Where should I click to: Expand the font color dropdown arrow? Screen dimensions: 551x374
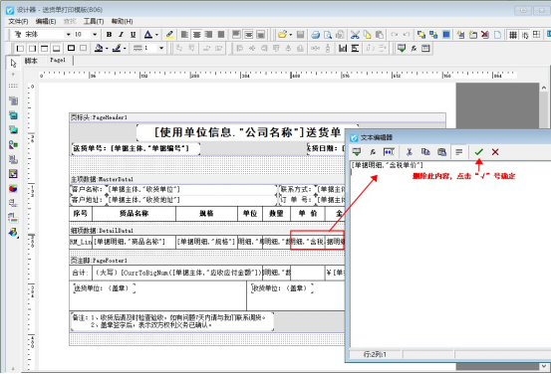pyautogui.click(x=156, y=35)
